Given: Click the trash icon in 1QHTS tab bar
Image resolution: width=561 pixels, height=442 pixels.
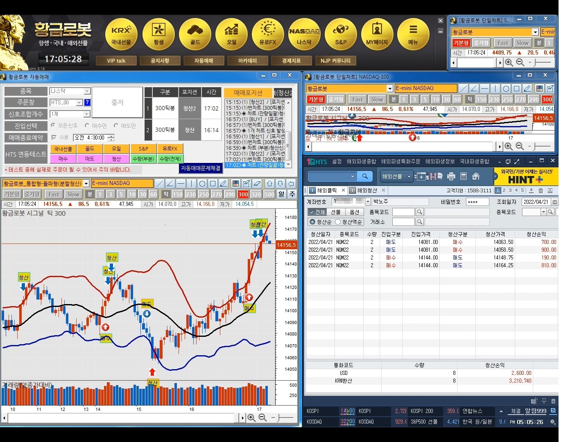Looking at the screenshot, I should [x=541, y=190].
